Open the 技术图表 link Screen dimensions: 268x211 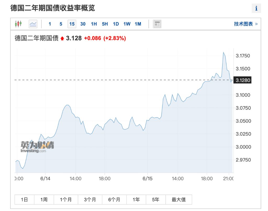point(245,24)
